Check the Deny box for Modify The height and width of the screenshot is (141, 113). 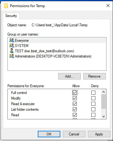[93, 98]
